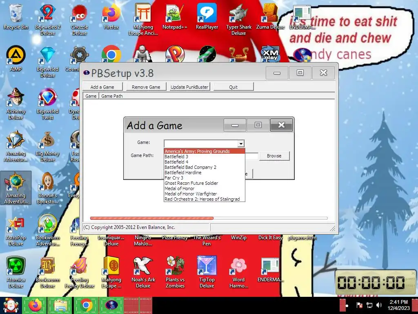The image size is (418, 314).
Task: Select the Chuzzle Deluxe desktop shortcut
Action: (80, 19)
